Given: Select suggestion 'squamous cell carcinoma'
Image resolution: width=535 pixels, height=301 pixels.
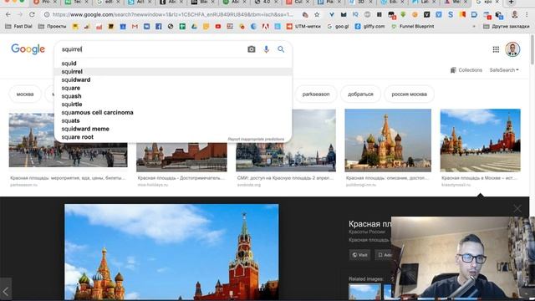Looking at the screenshot, I should 173,113.
